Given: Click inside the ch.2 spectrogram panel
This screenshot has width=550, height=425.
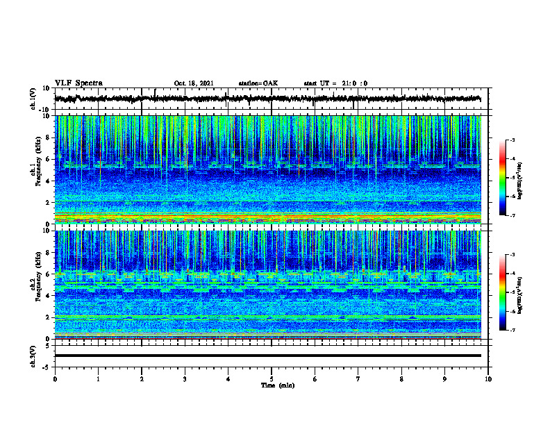Looking at the screenshot, I should coord(267,285).
